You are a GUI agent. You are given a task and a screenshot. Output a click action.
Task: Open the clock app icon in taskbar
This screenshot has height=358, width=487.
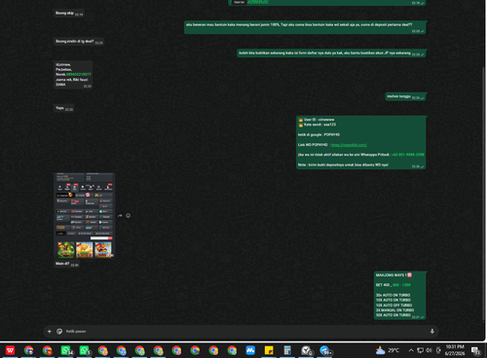(x=307, y=350)
